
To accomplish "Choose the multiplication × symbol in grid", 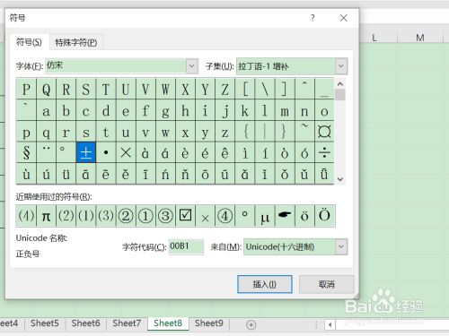I will (x=126, y=152).
